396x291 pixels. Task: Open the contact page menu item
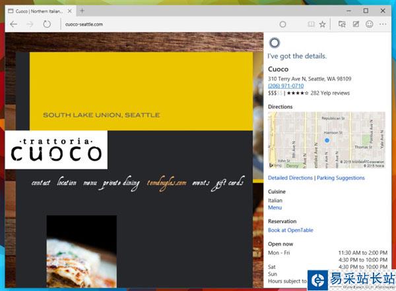point(41,182)
